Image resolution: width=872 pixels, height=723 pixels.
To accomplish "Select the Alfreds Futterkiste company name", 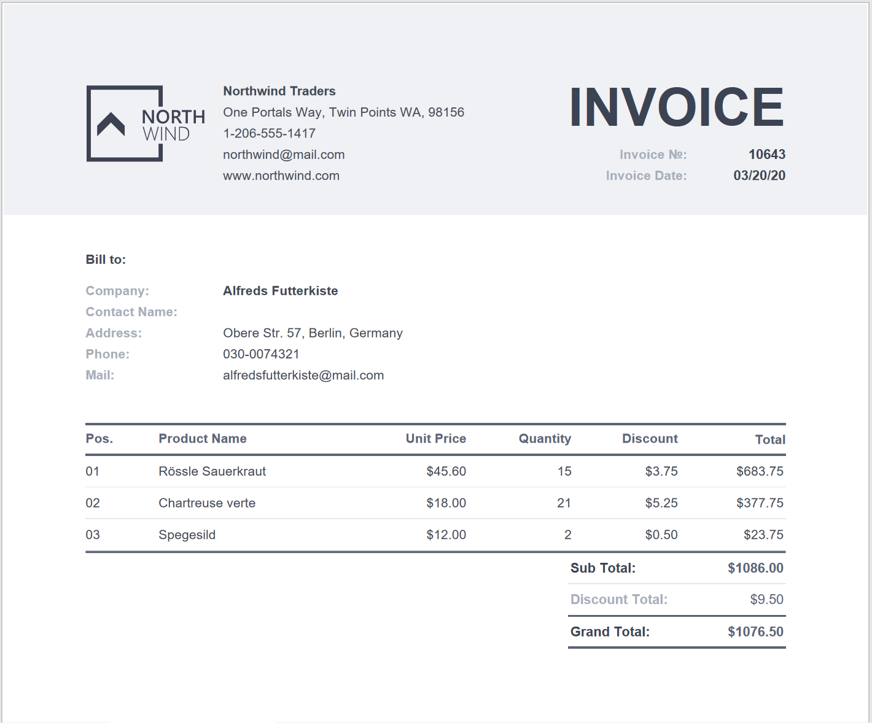I will tap(280, 291).
